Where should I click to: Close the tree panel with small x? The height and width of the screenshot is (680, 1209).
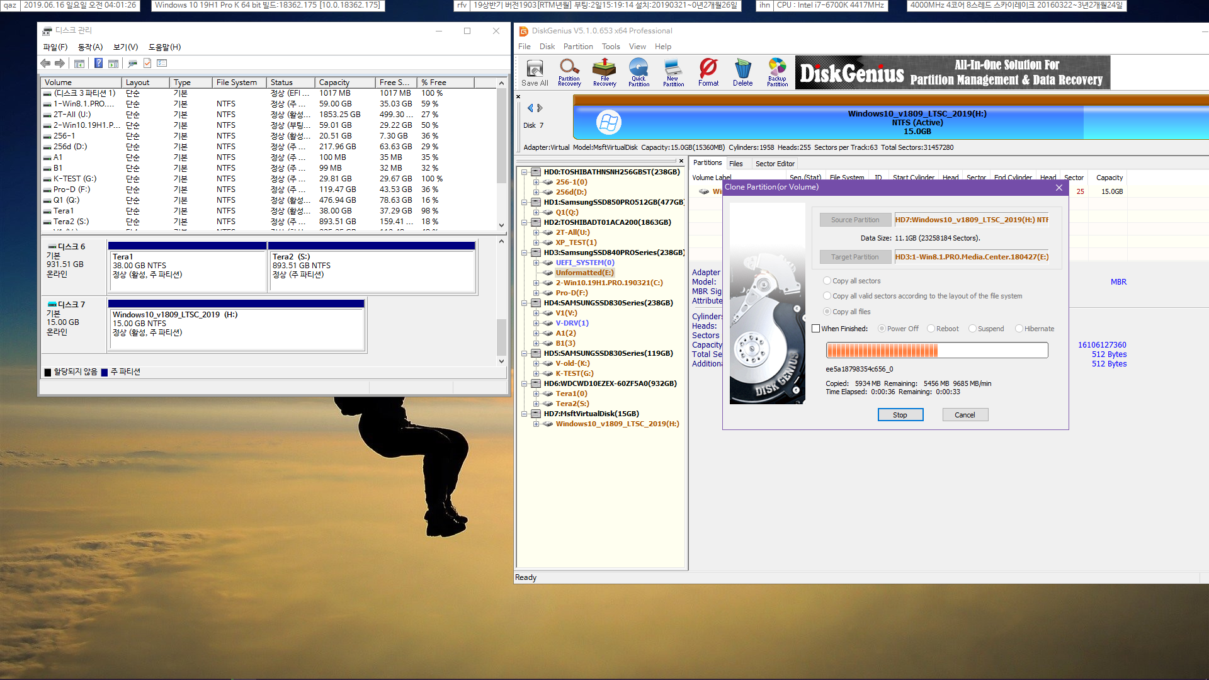681,161
